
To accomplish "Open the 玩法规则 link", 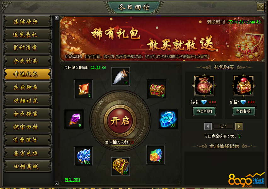I will (72, 180).
